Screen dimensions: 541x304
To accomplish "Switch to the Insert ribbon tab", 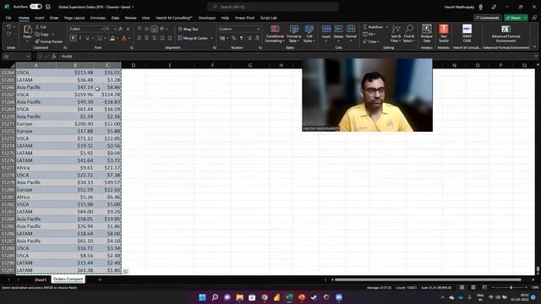I will tap(40, 18).
